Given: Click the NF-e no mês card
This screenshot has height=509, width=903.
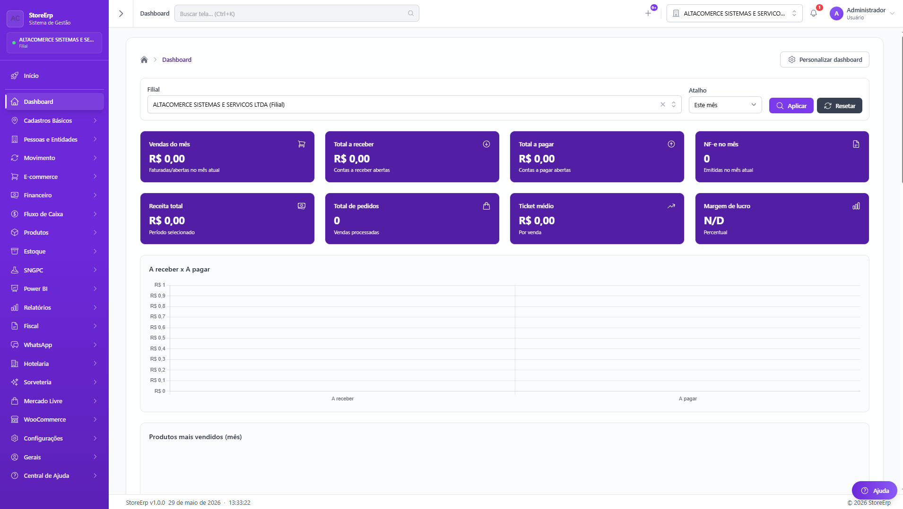Looking at the screenshot, I should 782,157.
